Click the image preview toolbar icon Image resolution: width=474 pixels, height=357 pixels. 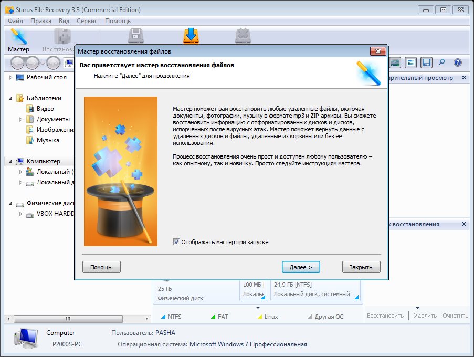[x=410, y=63]
